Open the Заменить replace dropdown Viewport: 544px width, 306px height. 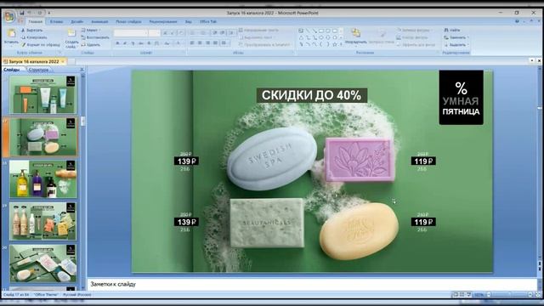click(456, 37)
